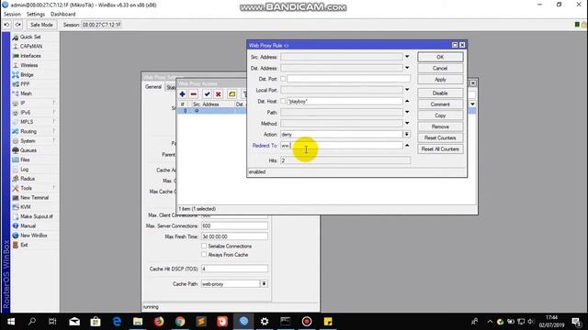588x330 pixels.
Task: Select General tab in Web Proxy Settings
Action: coord(153,87)
